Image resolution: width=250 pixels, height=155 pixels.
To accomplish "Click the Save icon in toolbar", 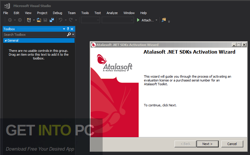I will click(x=45, y=20).
